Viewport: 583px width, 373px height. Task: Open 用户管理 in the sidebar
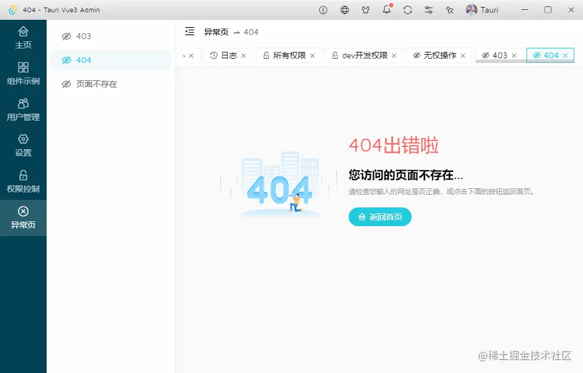point(23,110)
